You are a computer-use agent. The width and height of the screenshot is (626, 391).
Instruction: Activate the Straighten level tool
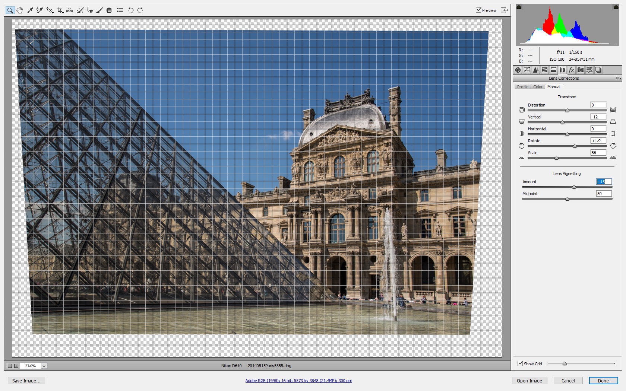(x=70, y=10)
